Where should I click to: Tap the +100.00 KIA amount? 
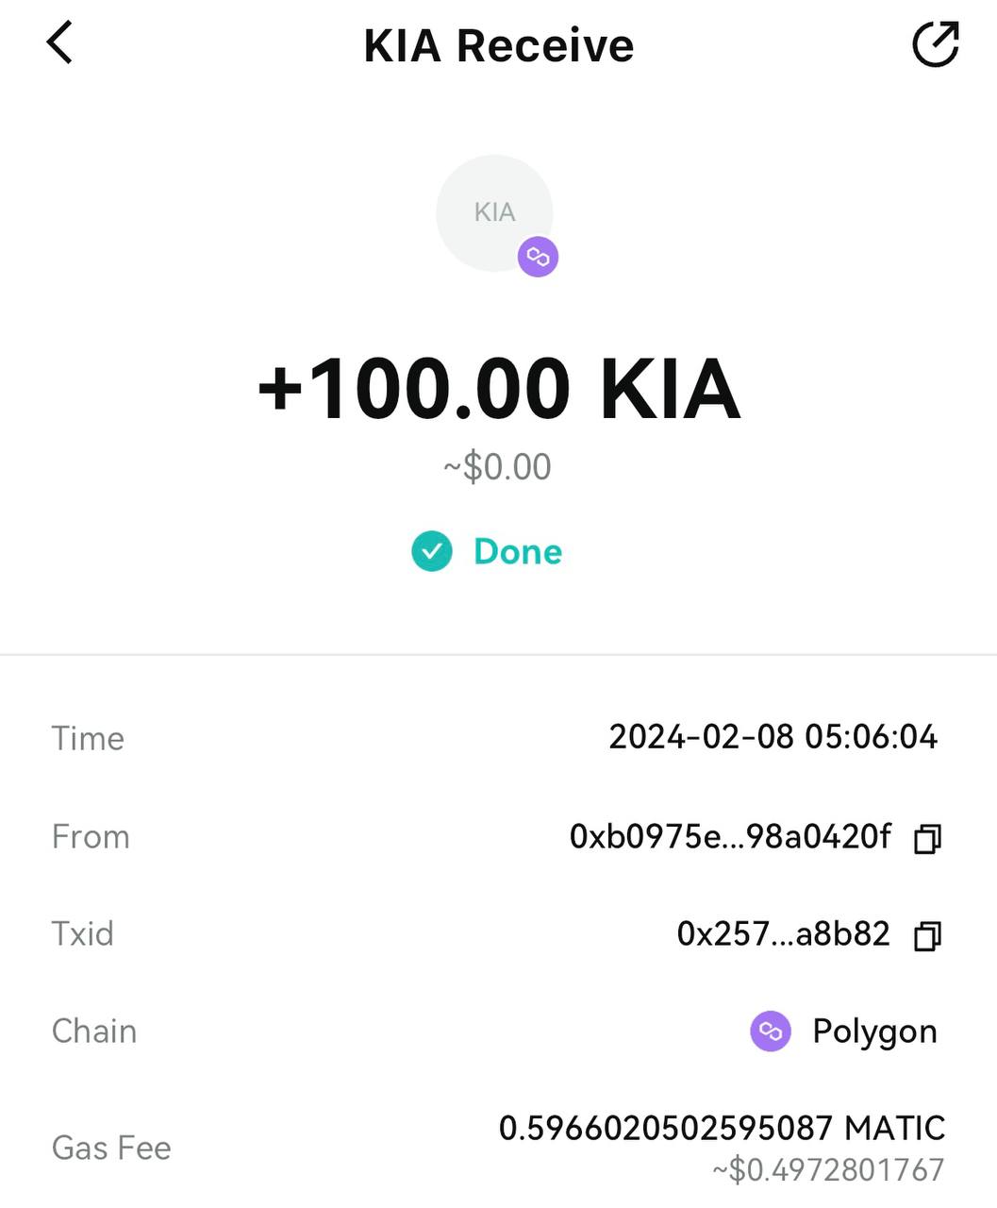[x=499, y=389]
